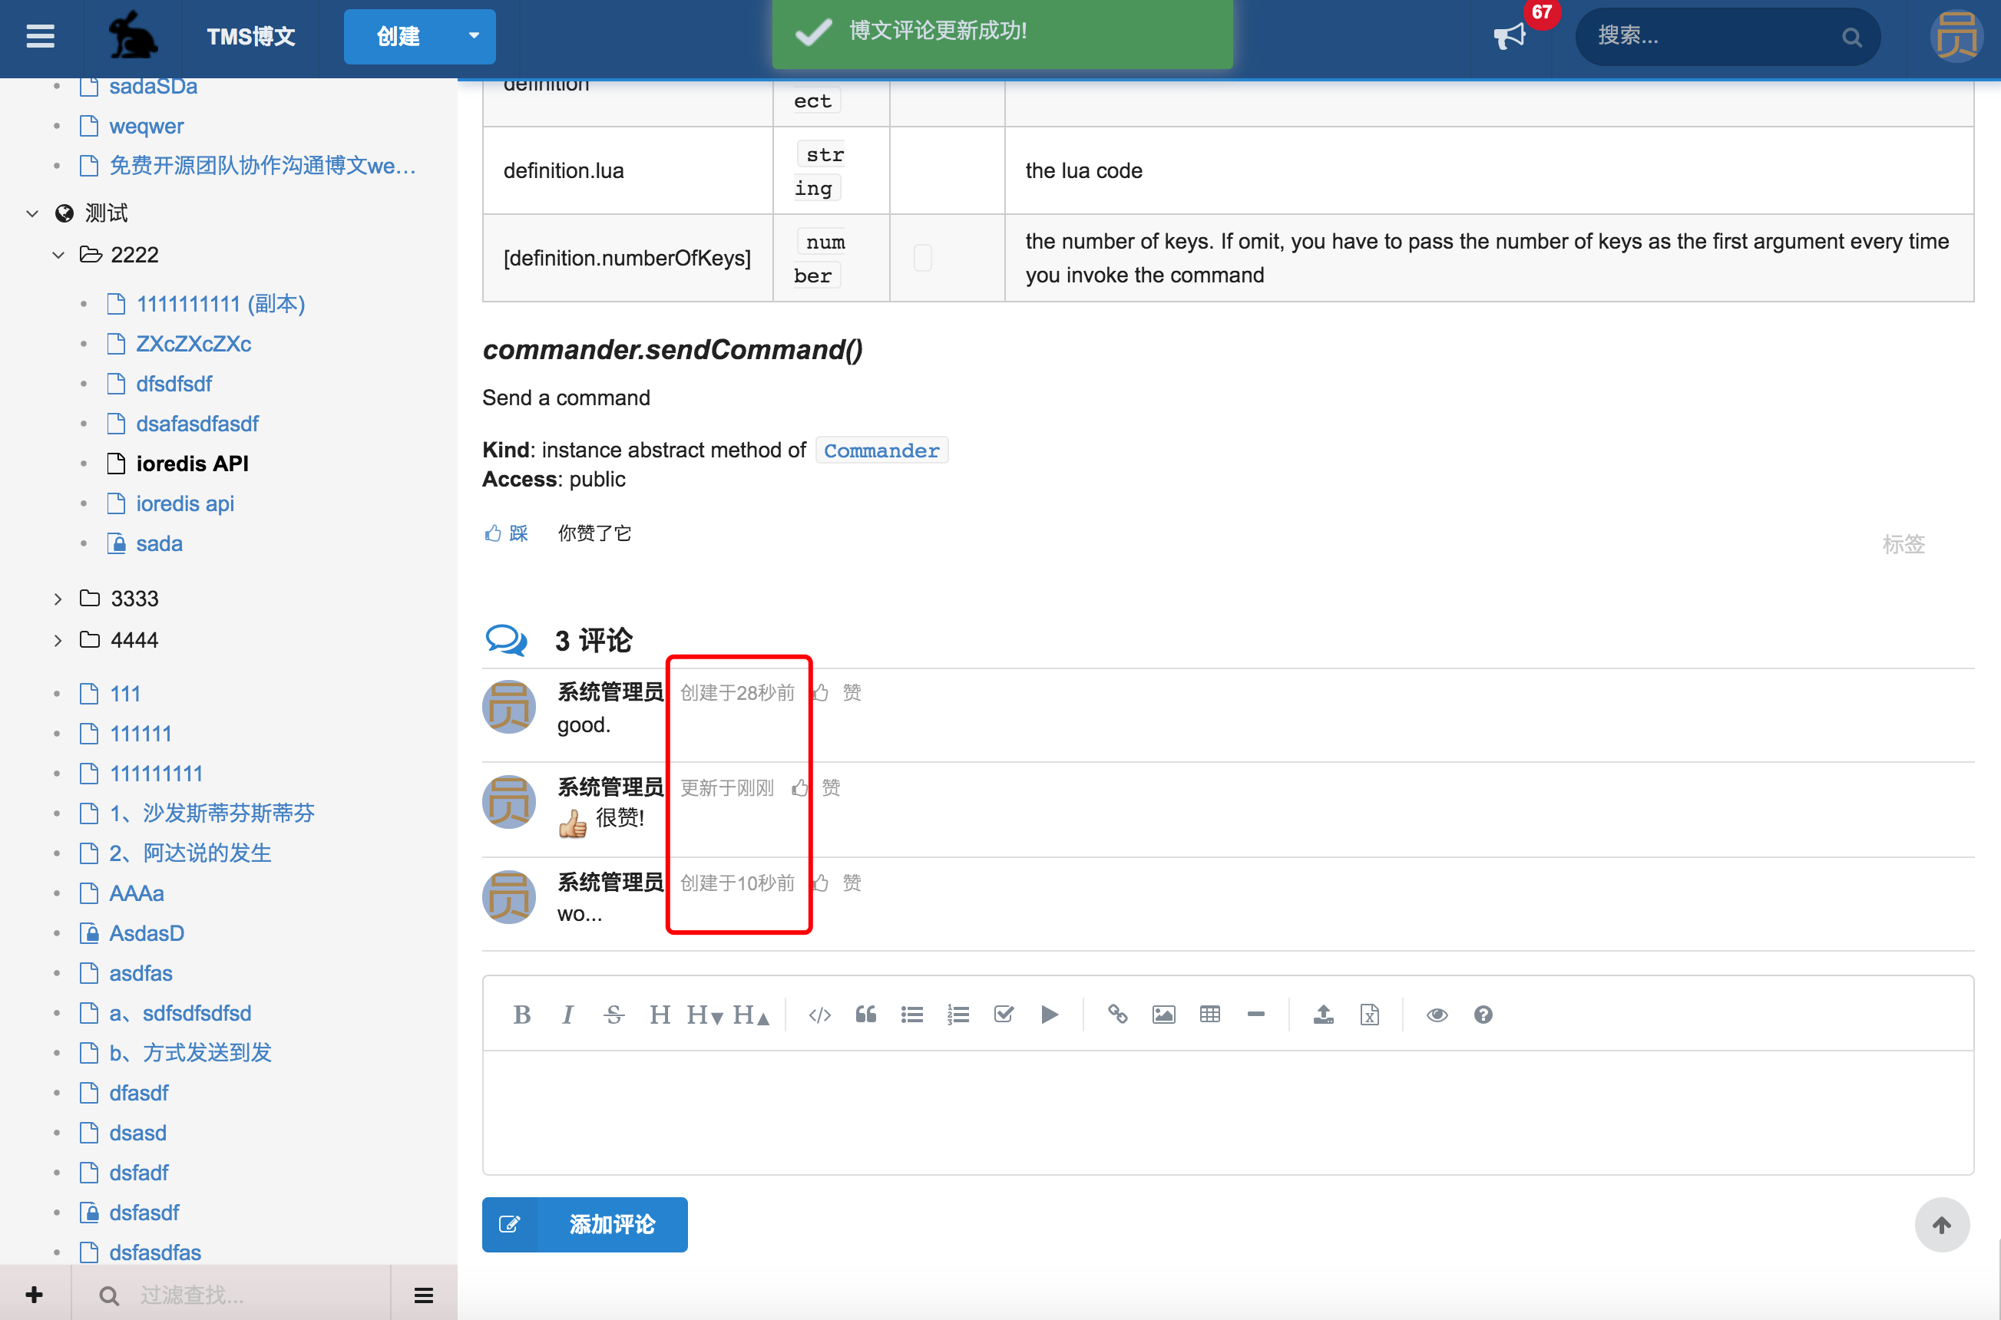This screenshot has width=2001, height=1320.
Task: Open the dsafasdfasdf page
Action: pos(197,424)
